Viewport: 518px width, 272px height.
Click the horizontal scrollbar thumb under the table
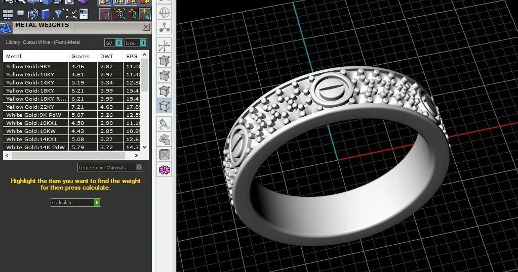point(68,155)
